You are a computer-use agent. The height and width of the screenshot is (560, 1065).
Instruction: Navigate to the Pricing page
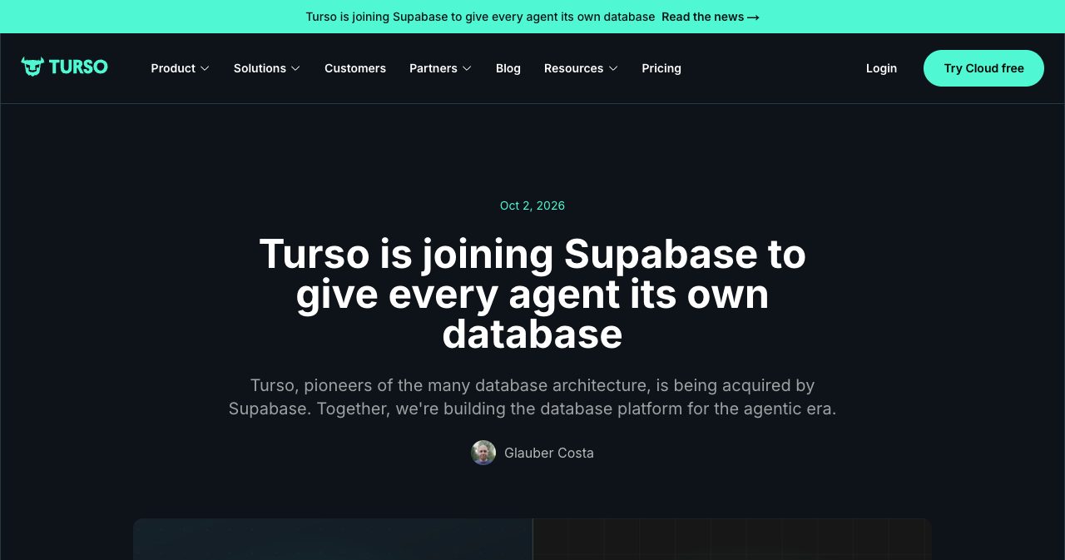(661, 68)
